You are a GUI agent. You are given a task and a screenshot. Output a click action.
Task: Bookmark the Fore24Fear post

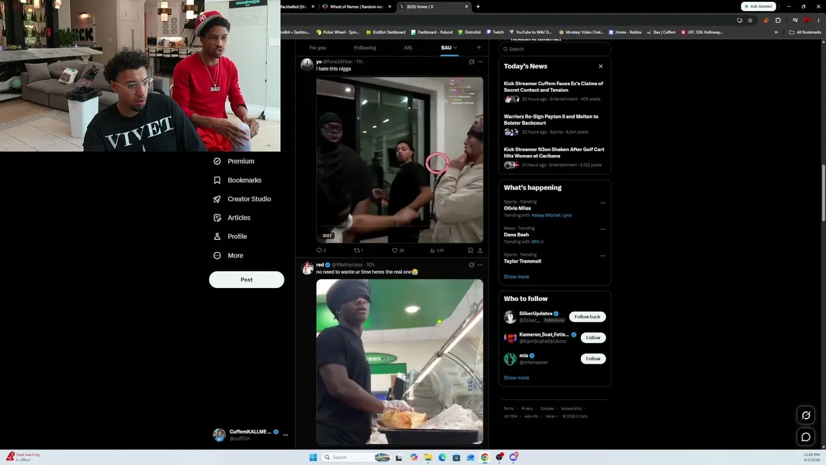[x=470, y=251]
